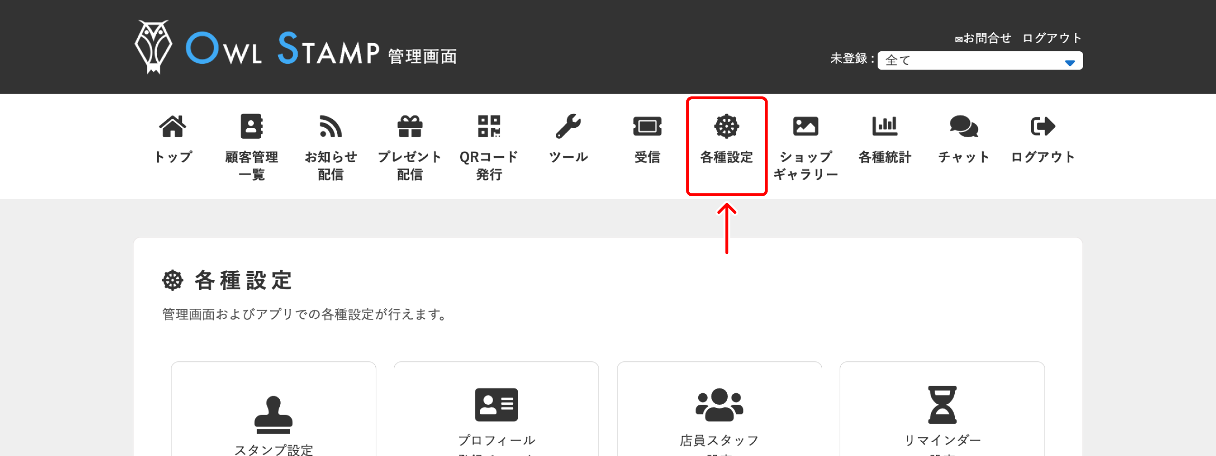Open お知らせ配信 notification delivery
Image resolution: width=1216 pixels, height=456 pixels.
click(331, 142)
